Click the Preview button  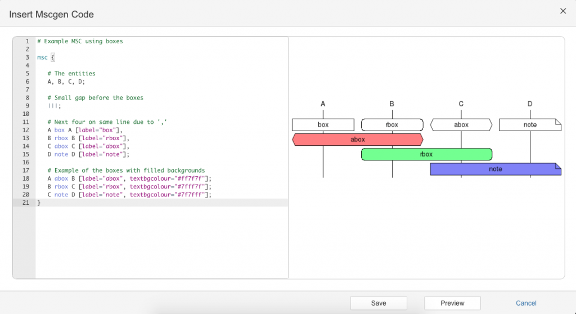(452, 303)
